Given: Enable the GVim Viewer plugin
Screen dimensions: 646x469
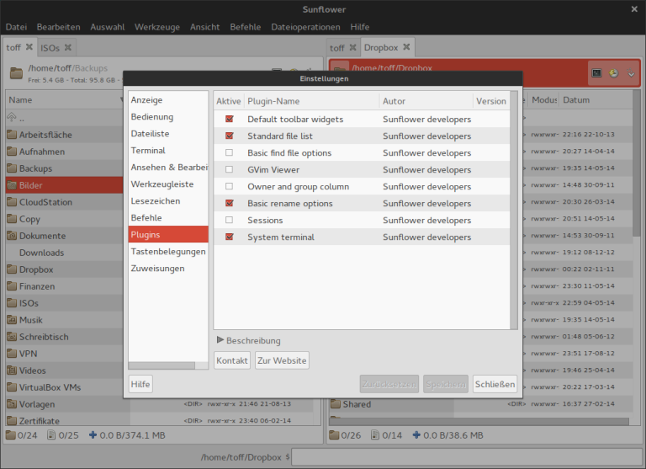Looking at the screenshot, I should pyautogui.click(x=229, y=169).
